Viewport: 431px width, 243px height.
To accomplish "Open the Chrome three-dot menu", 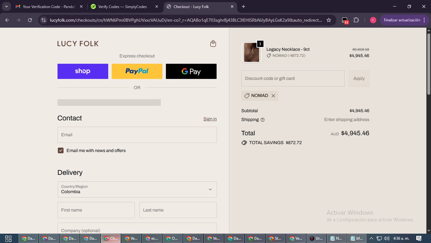I will (424, 20).
